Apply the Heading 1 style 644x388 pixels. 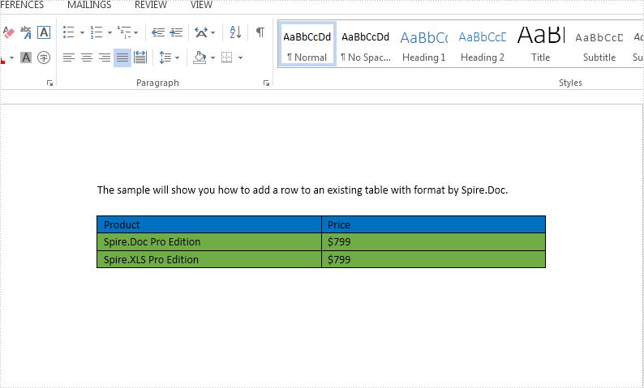click(424, 44)
